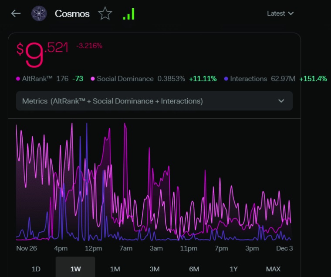Open the Latest dropdown

(280, 13)
